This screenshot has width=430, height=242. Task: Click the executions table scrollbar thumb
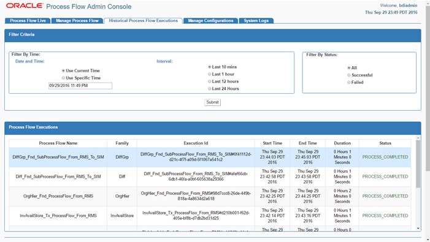pyautogui.click(x=418, y=164)
